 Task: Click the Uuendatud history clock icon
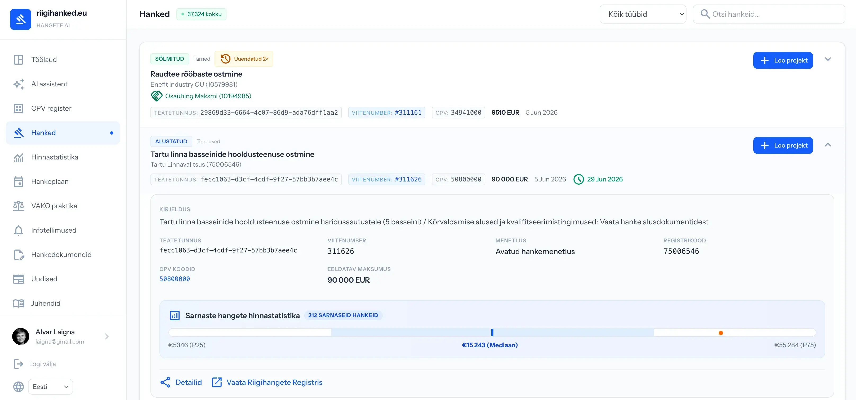225,59
